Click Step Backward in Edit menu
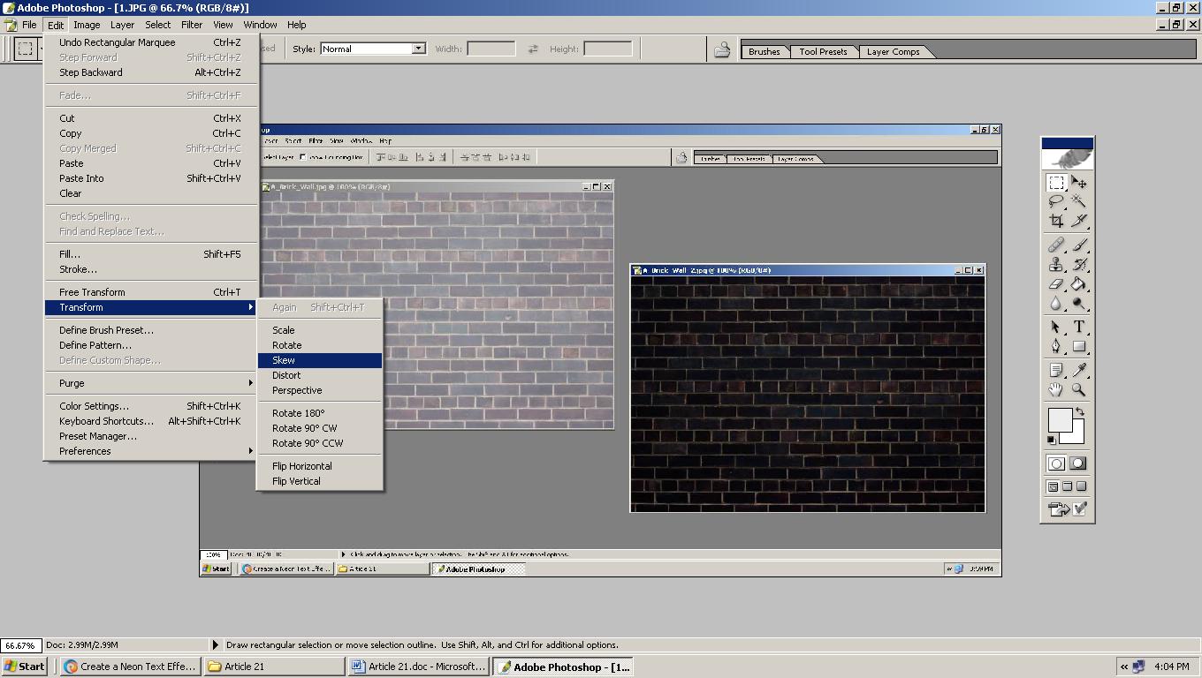This screenshot has height=678, width=1202. click(150, 72)
